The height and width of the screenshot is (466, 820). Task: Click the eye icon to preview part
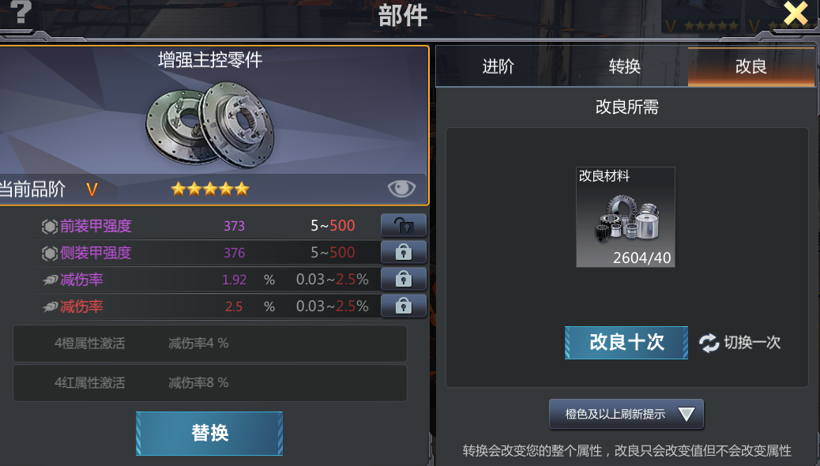click(x=401, y=188)
